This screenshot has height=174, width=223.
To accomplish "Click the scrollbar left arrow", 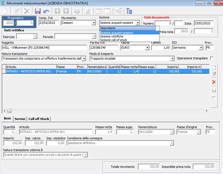I will click(x=4, y=111).
